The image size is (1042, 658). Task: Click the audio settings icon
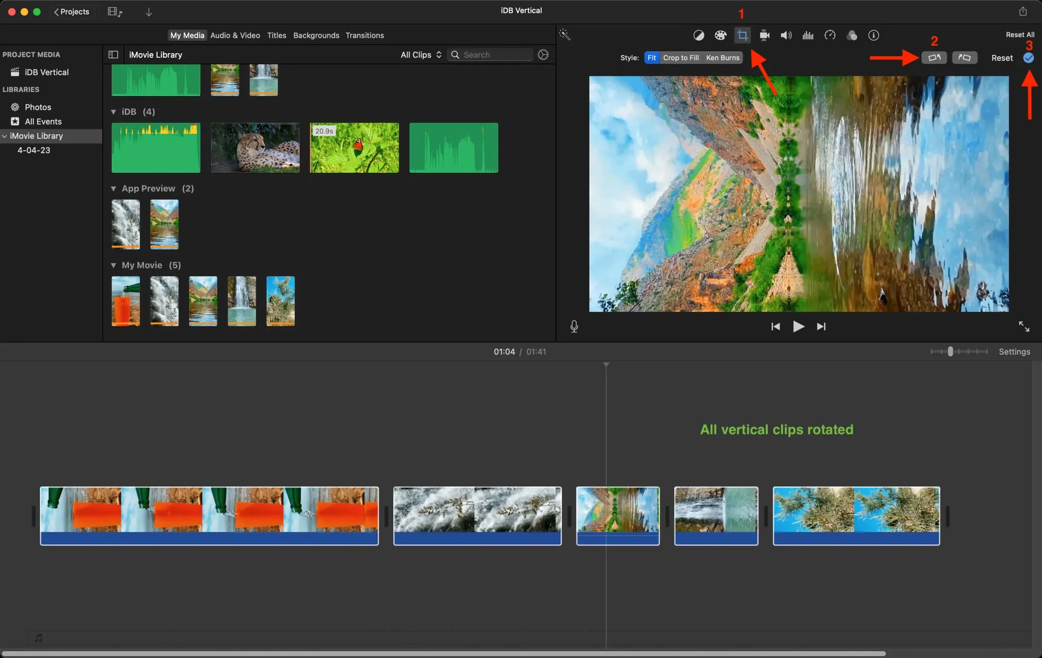786,35
